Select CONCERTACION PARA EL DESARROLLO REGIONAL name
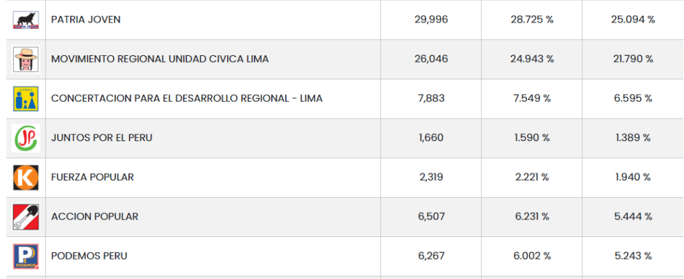 point(186,99)
